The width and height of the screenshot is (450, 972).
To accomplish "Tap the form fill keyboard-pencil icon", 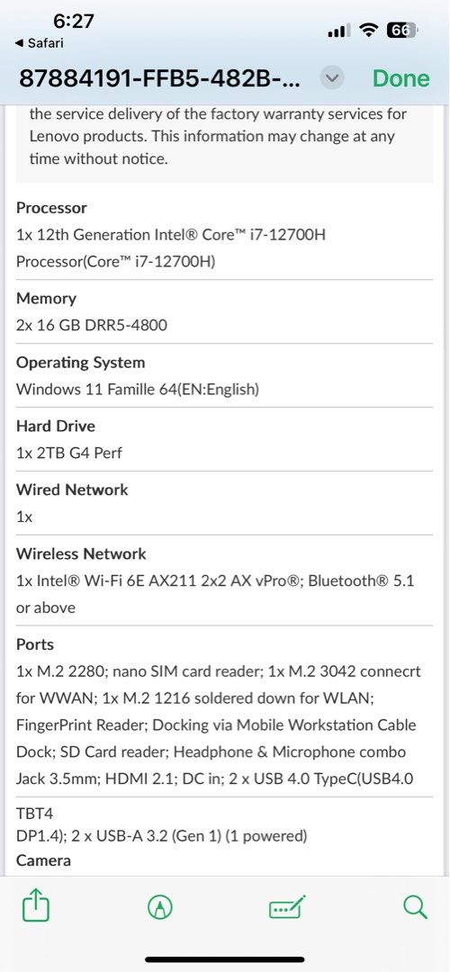I will click(287, 908).
